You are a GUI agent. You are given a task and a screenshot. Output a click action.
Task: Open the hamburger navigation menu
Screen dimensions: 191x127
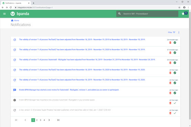tap(4, 14)
